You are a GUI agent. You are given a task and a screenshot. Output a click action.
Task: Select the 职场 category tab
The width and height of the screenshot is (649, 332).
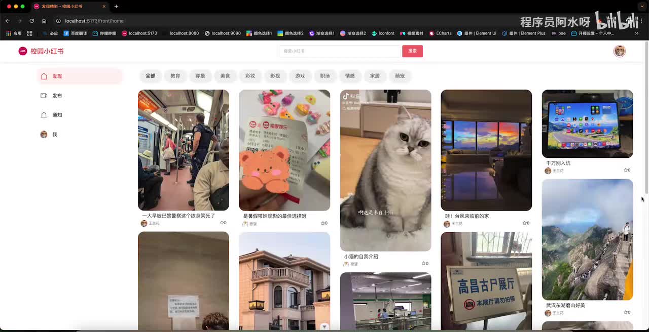coord(325,76)
